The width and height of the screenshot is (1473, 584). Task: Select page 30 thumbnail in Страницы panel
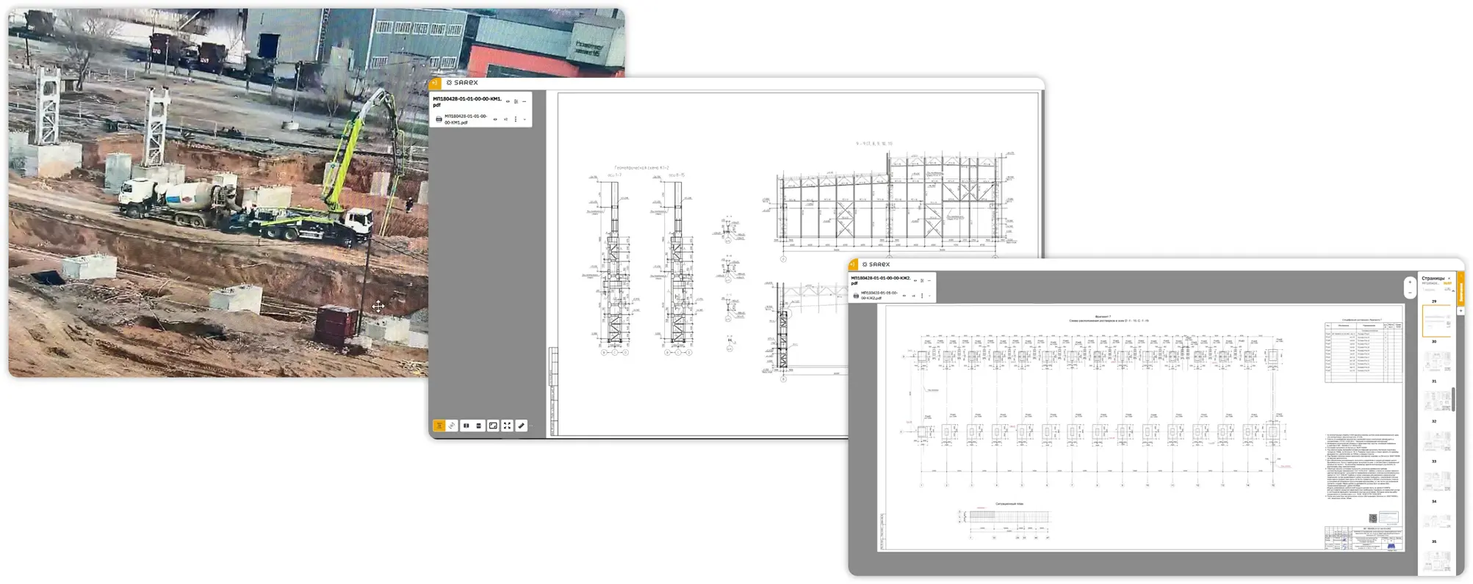click(x=1436, y=321)
